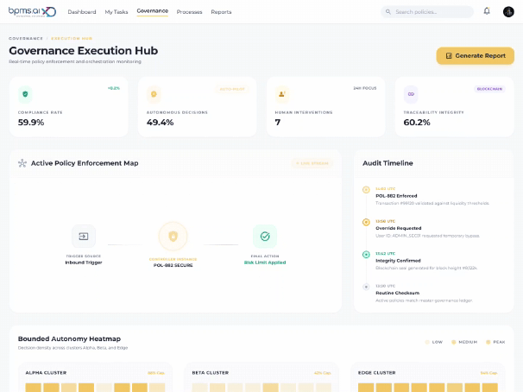Click the Human Interventions person icon

click(x=282, y=94)
